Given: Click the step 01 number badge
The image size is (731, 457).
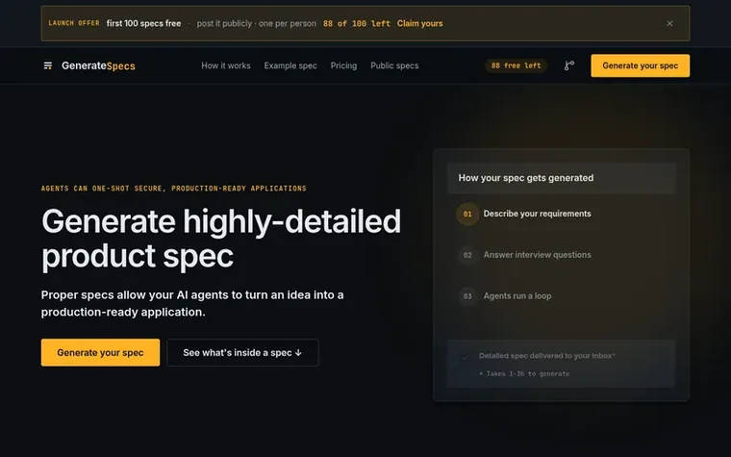Looking at the screenshot, I should pos(467,214).
